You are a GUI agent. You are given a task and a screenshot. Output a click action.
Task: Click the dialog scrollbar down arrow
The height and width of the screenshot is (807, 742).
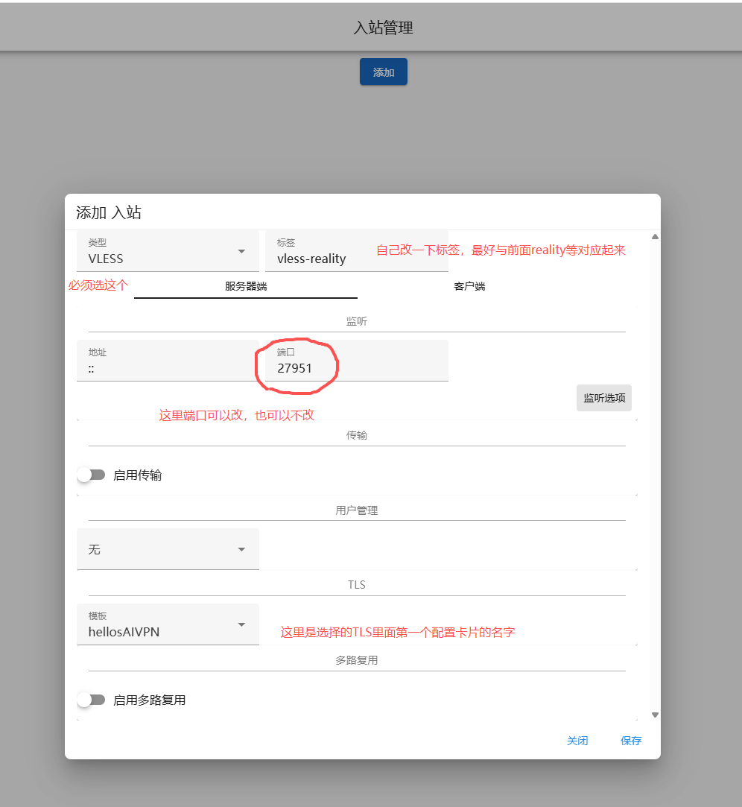655,715
